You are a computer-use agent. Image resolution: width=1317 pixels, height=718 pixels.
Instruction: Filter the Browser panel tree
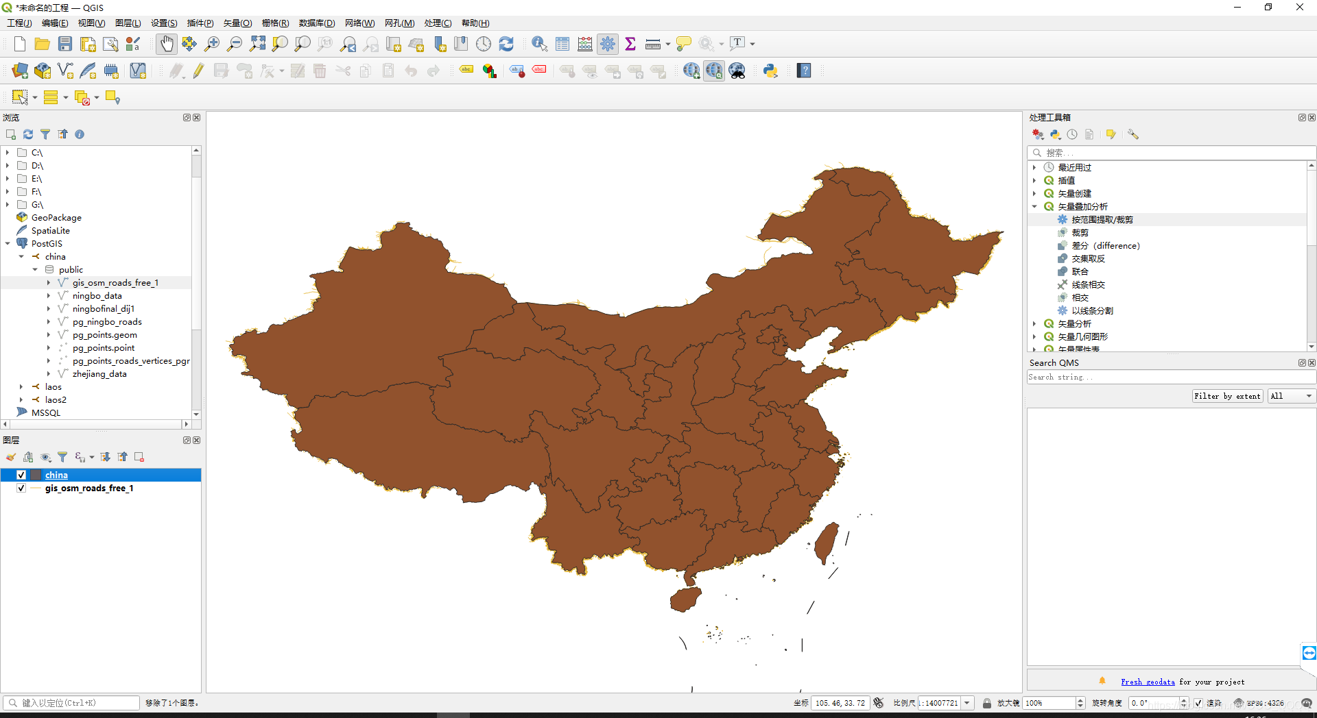[x=45, y=134]
